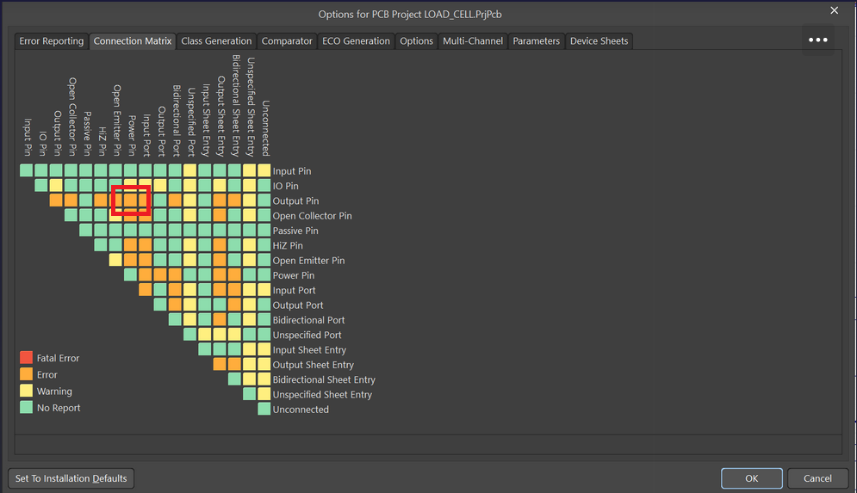Cancel the project options dialog
This screenshot has width=857, height=493.
click(817, 478)
